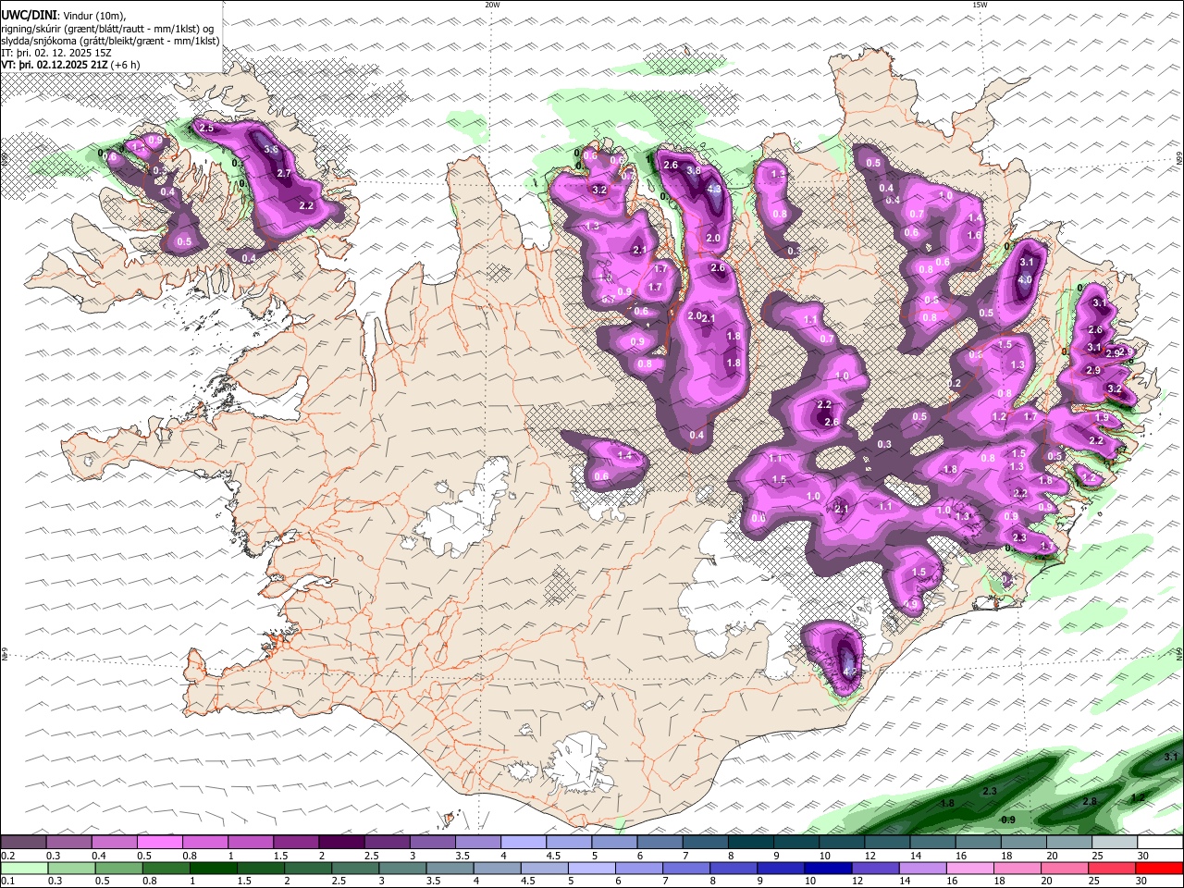
Task: Click the '2.8' rainfall value in the green band
Action: pyautogui.click(x=1090, y=801)
